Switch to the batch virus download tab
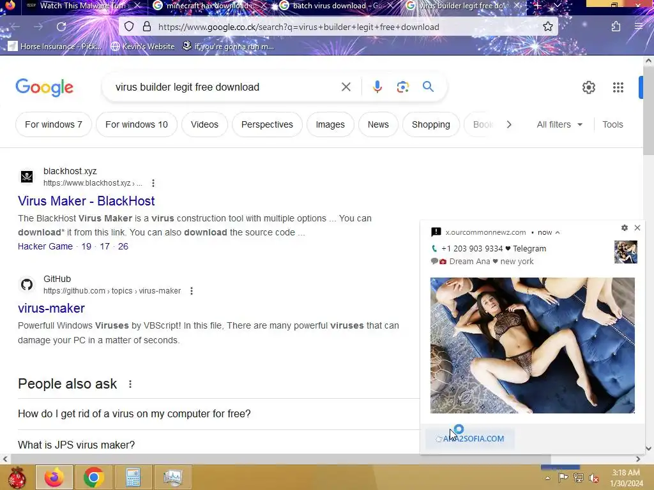 (336, 6)
